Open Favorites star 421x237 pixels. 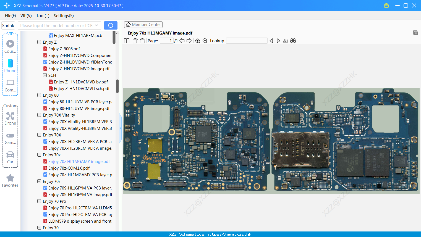pyautogui.click(x=10, y=181)
